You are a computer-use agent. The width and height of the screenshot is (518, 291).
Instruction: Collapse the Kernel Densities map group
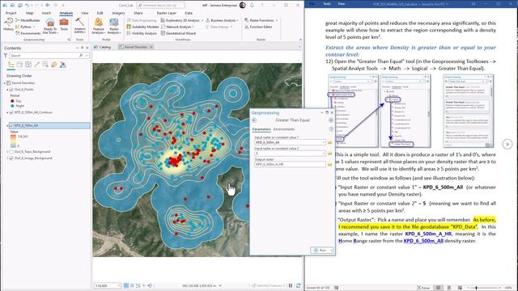point(5,83)
